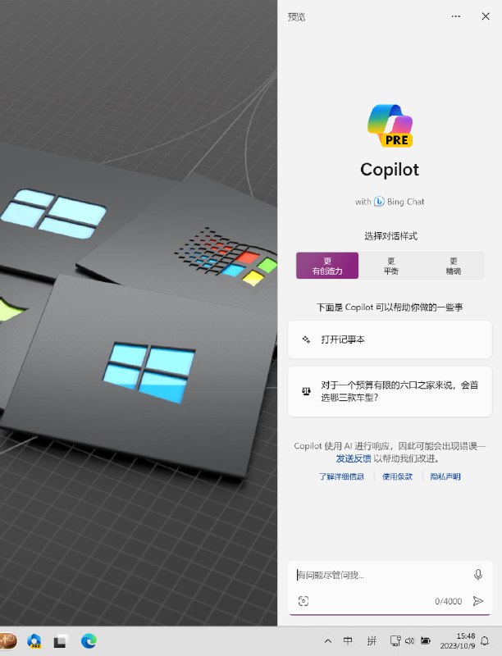Click the send message arrow icon
The image size is (502, 656).
pos(477,601)
